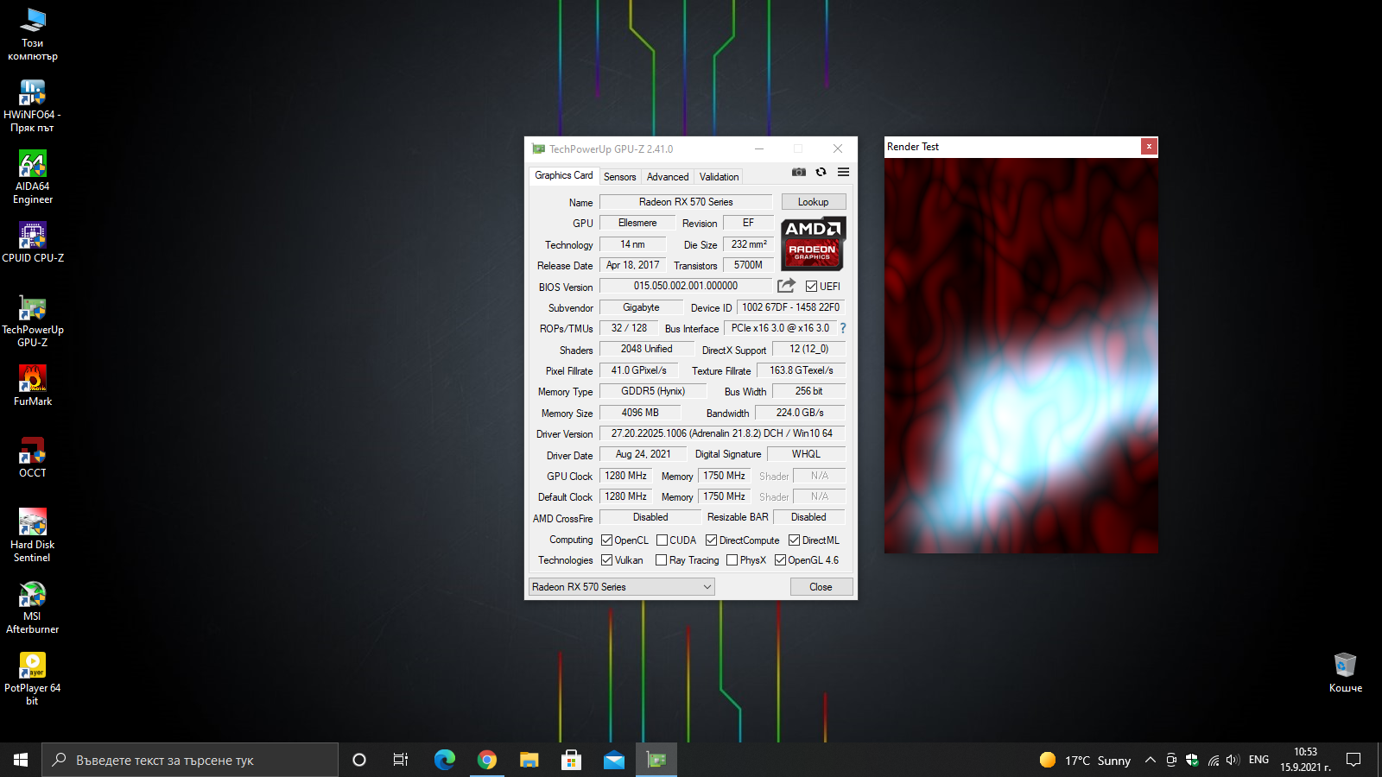Toggle the OpenCL checkbox

coord(607,540)
